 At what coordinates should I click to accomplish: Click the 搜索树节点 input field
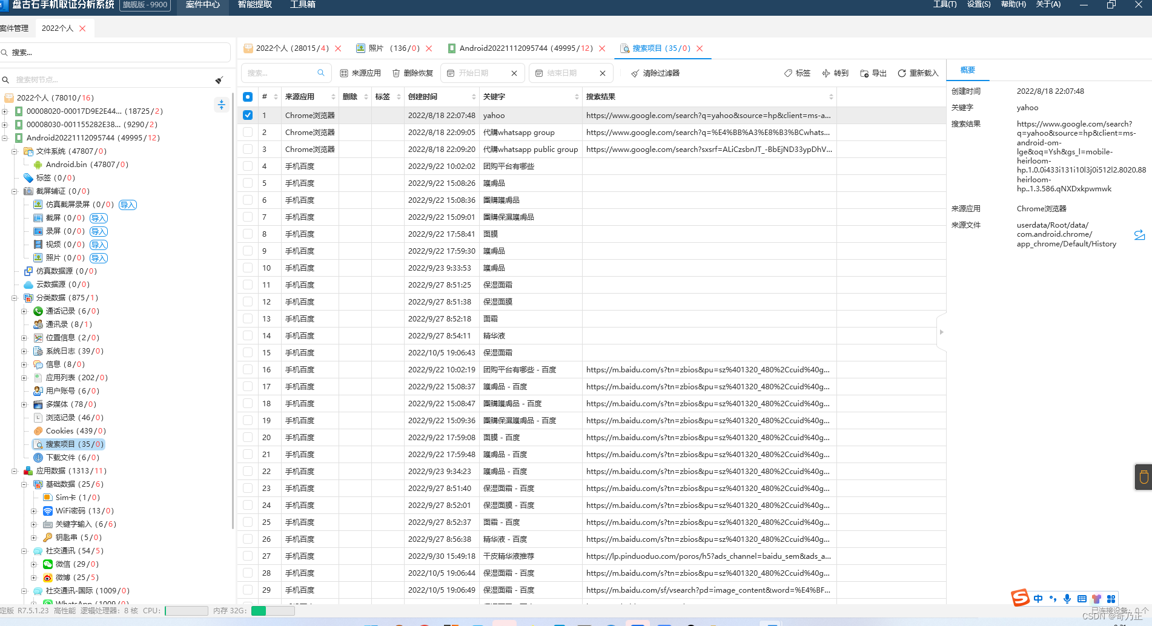112,80
